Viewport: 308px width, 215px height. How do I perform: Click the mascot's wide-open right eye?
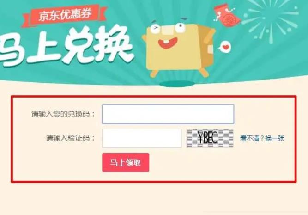[x=181, y=28]
